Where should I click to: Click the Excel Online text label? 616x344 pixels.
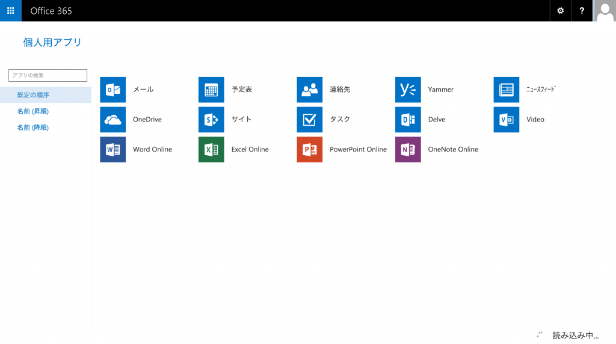click(x=250, y=149)
